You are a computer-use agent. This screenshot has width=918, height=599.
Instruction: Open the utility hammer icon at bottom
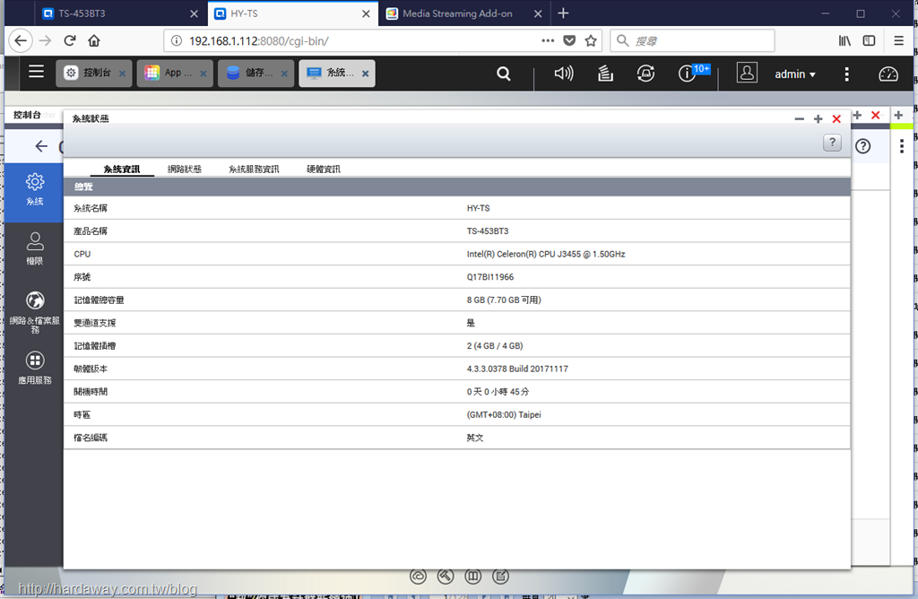446,577
